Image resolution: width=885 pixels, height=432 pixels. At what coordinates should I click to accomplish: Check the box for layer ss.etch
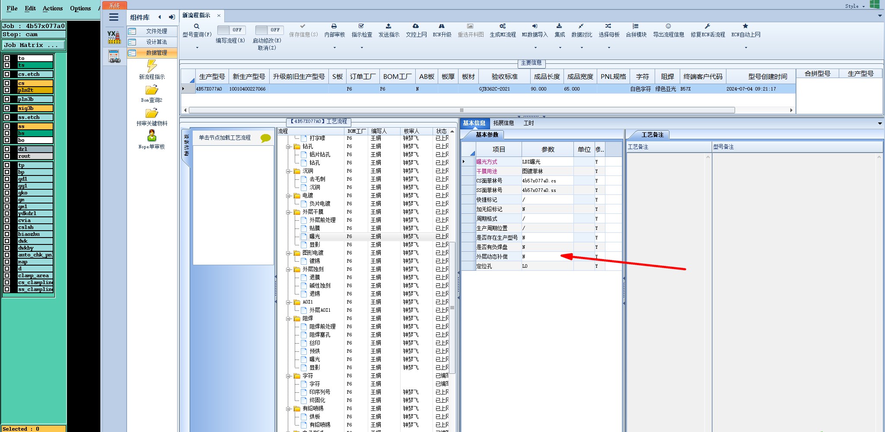tap(7, 117)
